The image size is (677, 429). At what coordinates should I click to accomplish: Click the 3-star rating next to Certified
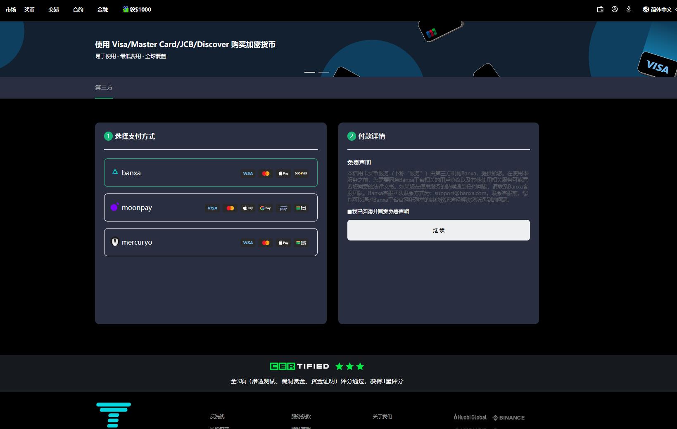tap(350, 366)
